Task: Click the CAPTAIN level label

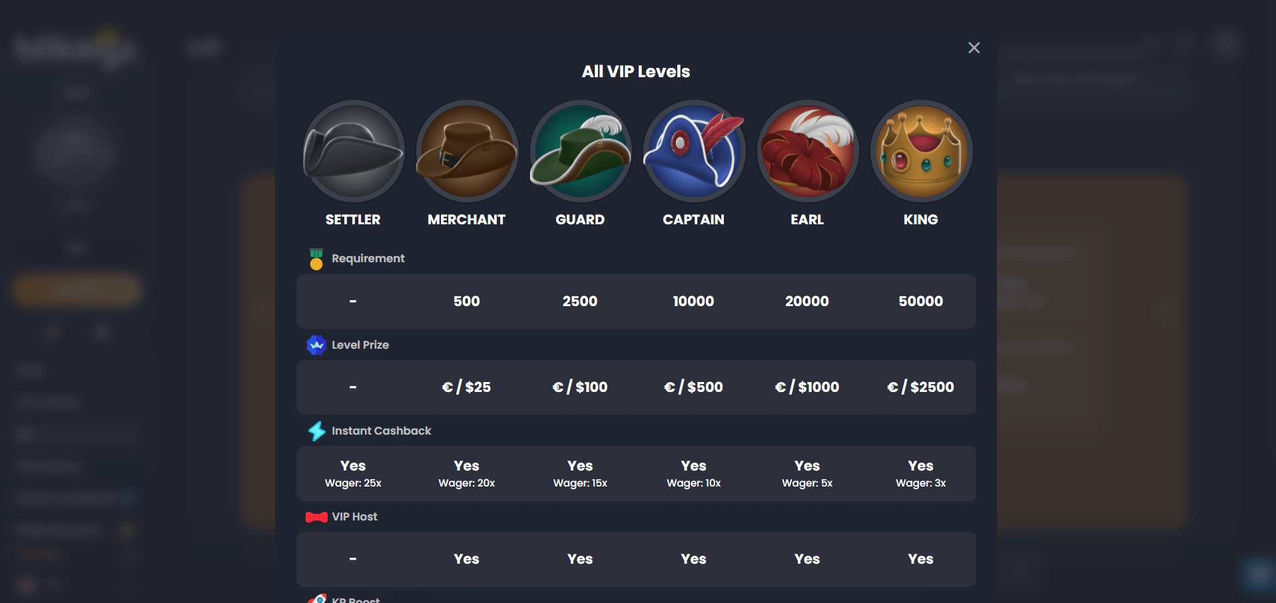Action: coord(693,220)
